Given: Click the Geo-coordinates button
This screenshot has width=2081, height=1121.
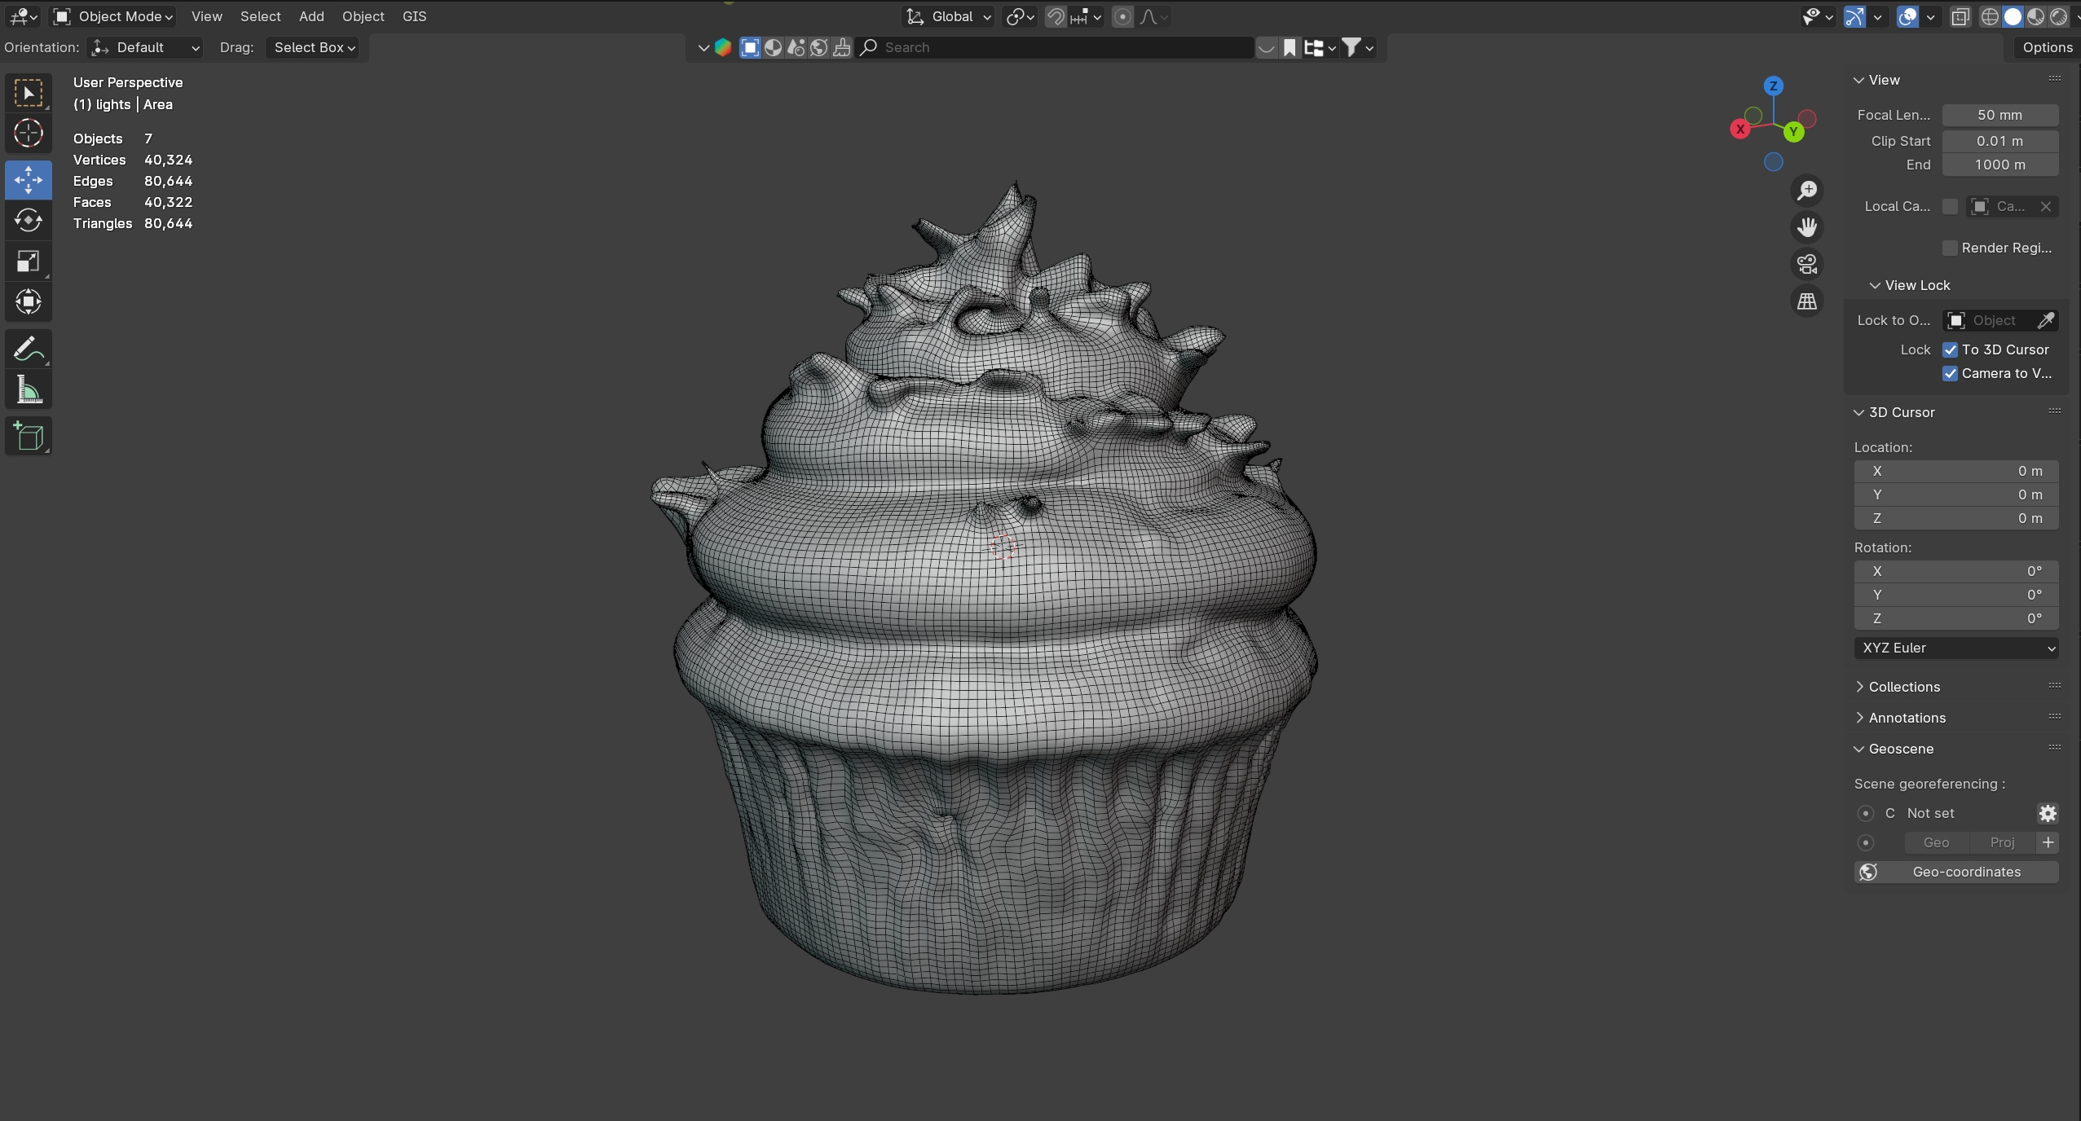Looking at the screenshot, I should (x=1955, y=872).
